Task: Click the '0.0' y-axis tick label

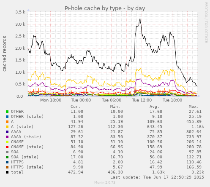Action: click(20, 96)
